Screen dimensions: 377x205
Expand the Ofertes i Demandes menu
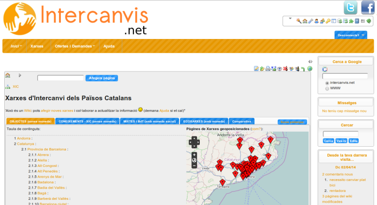74,46
